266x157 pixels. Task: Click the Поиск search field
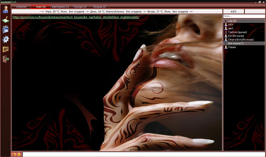click(244, 16)
